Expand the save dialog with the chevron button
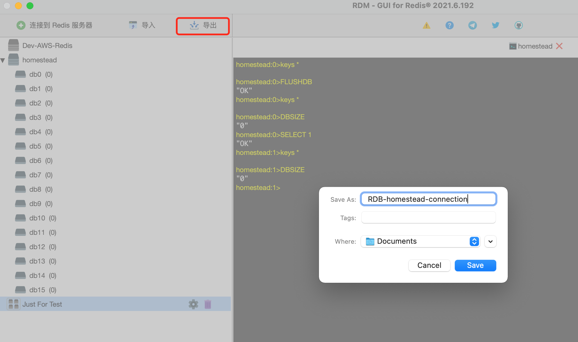Screen dimensions: 578x342 point(490,241)
